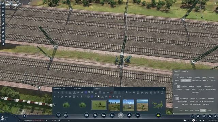Click the share icon in left sidebar
This screenshot has width=218, height=122.
coord(3,44)
